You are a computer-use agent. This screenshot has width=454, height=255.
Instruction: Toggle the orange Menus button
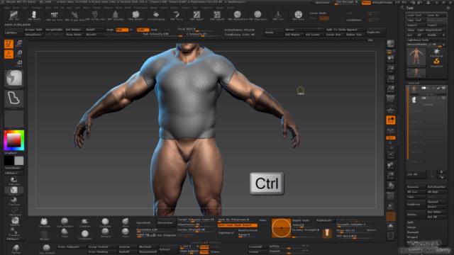(366, 2)
